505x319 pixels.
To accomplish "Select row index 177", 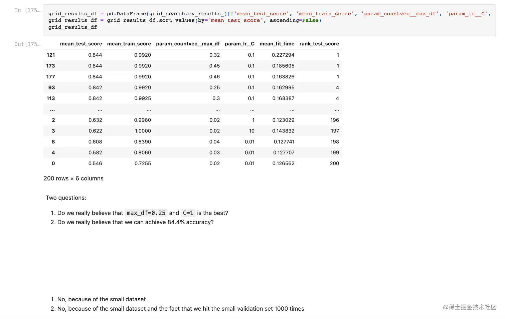I will (x=50, y=77).
